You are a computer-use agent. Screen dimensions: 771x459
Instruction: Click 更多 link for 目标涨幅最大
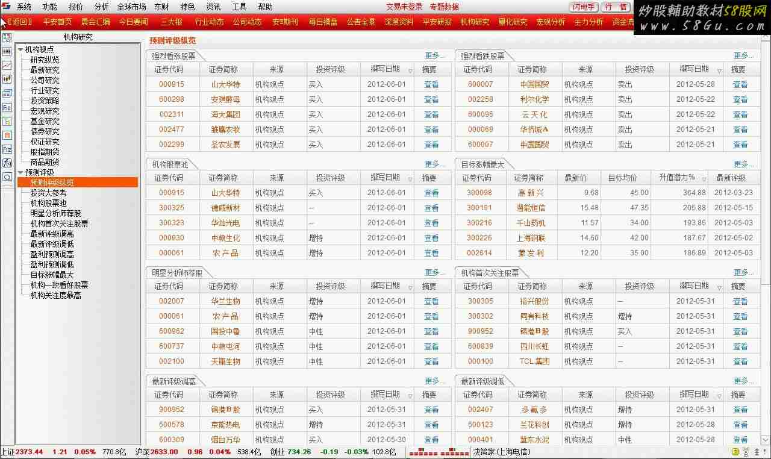point(744,164)
